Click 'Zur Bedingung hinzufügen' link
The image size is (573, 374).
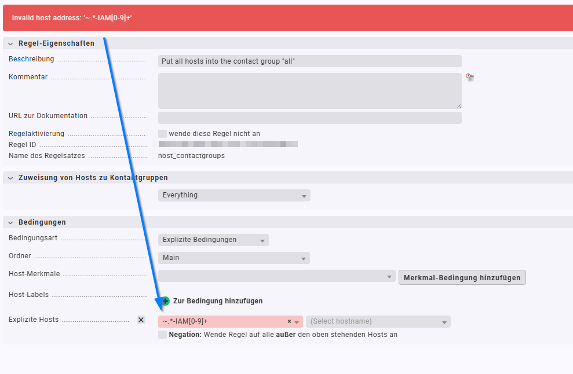point(217,301)
